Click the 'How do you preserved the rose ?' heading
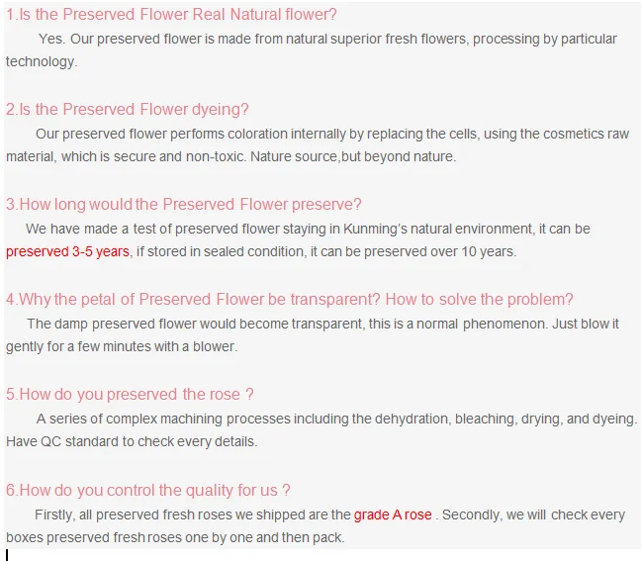Viewport: 643px width, 561px height. click(130, 394)
